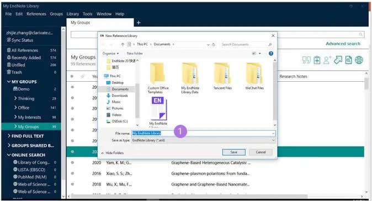Collapse the MY GROUPS section
This screenshot has height=201, width=372.
coord(9,82)
